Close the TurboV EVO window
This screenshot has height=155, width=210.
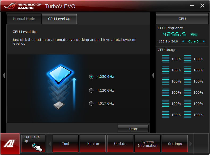(x=202, y=6)
